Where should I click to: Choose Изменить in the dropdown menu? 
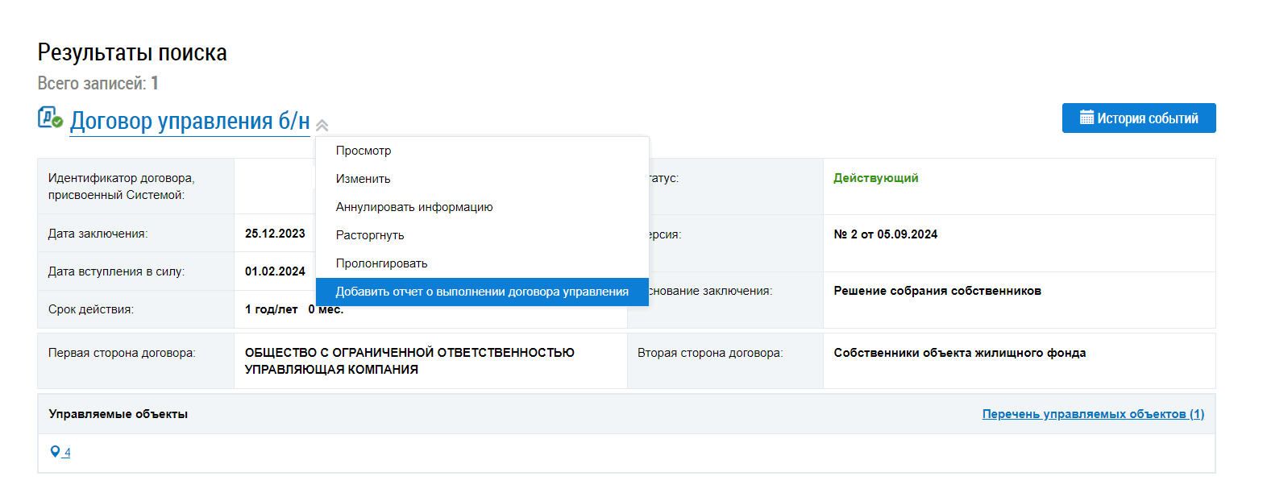pos(363,179)
